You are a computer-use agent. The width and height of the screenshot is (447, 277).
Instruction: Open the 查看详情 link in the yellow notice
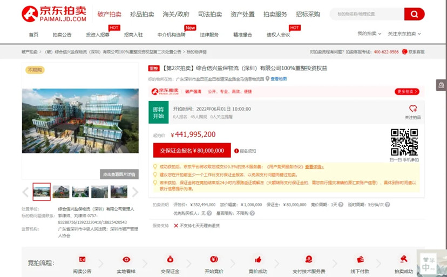314,167
